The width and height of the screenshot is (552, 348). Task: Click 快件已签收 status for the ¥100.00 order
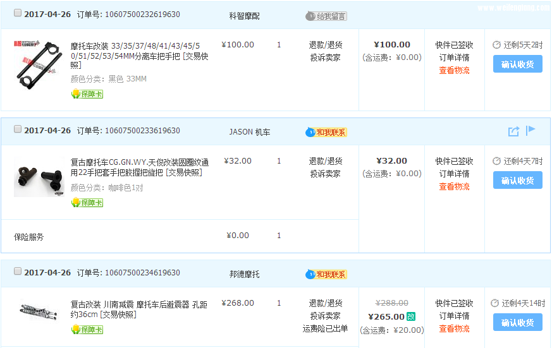pos(454,45)
